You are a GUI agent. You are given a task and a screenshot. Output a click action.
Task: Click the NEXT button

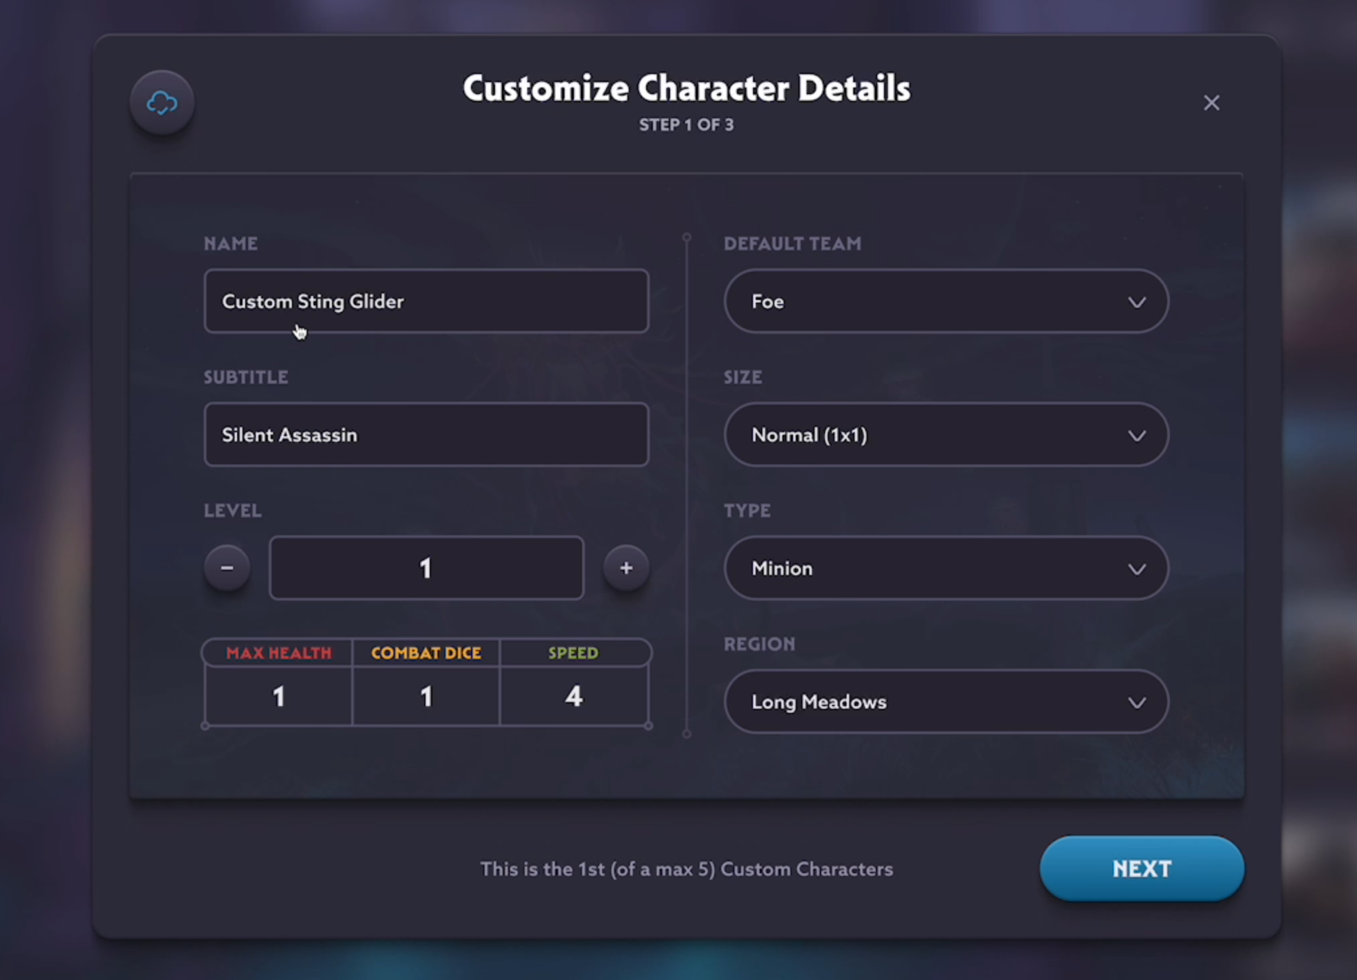pos(1141,868)
